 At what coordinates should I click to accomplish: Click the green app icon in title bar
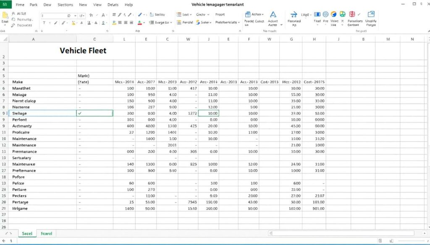pyautogui.click(x=5, y=4)
